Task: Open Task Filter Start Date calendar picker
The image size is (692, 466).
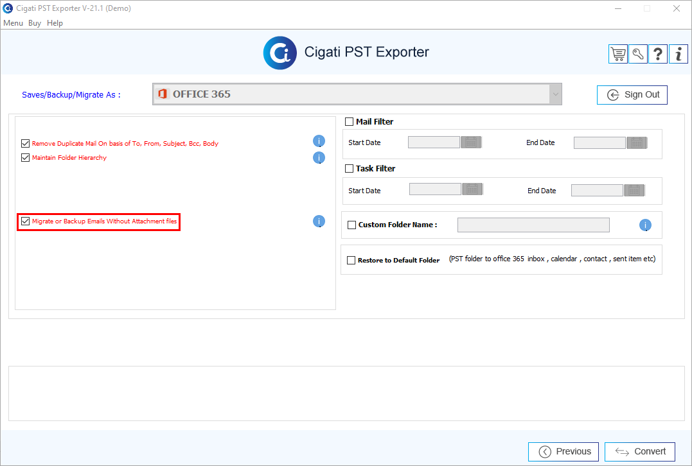Action: coord(472,189)
